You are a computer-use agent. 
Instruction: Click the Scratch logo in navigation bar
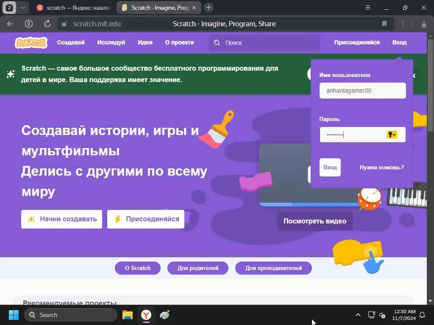point(31,43)
